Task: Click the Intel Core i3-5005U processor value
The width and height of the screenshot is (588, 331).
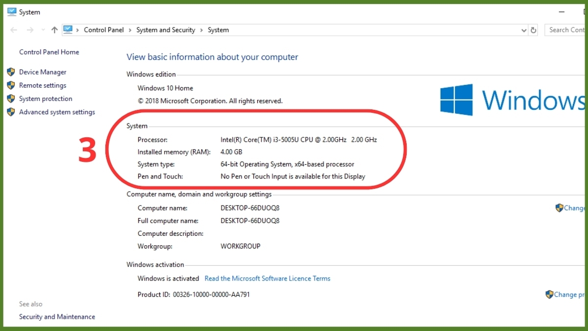Action: click(x=299, y=140)
